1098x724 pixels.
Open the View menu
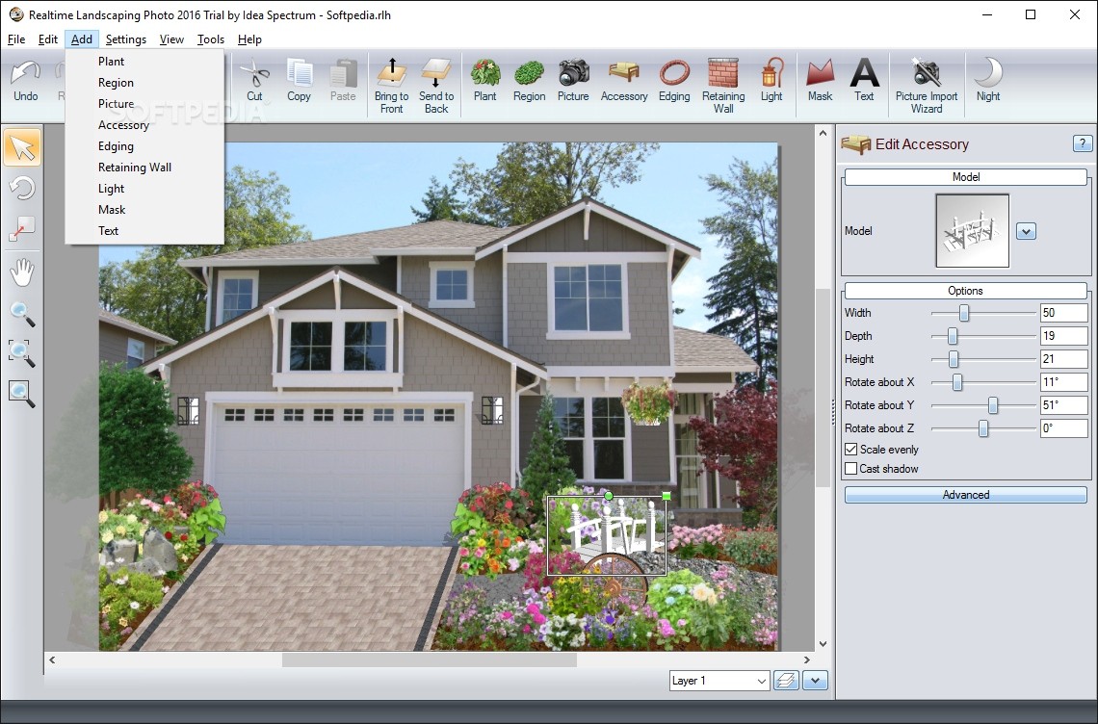(171, 39)
